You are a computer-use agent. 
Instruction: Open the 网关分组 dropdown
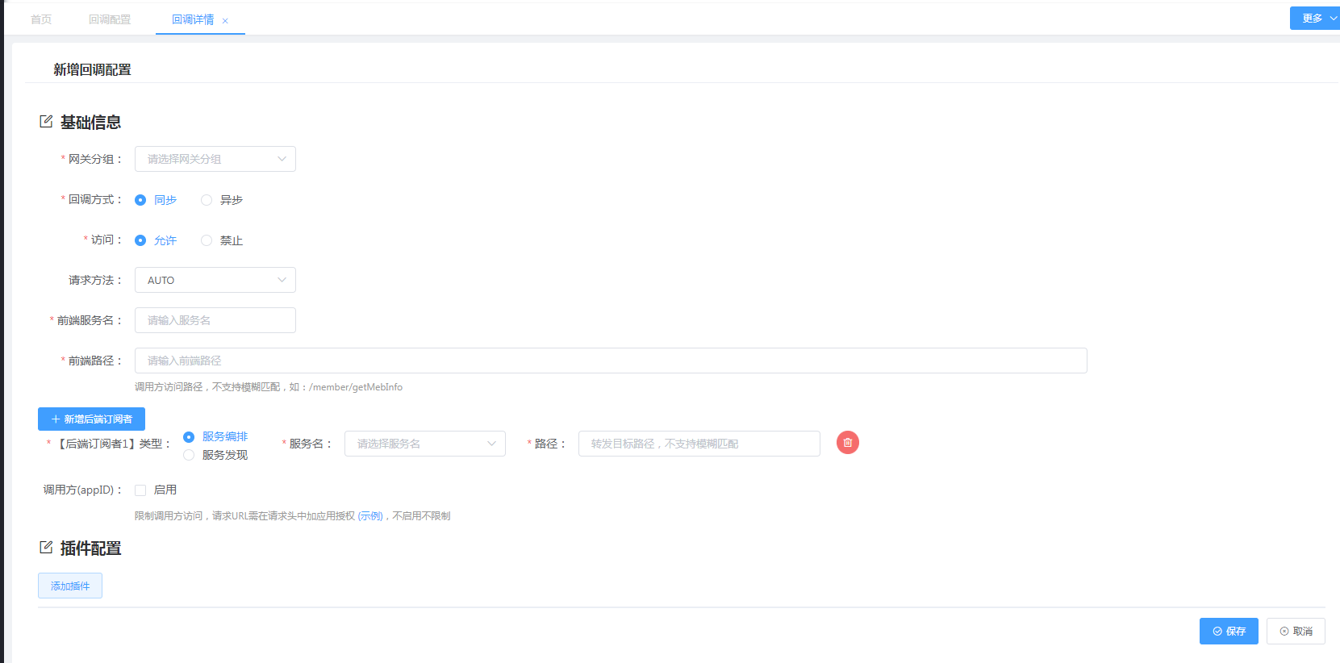pyautogui.click(x=215, y=159)
